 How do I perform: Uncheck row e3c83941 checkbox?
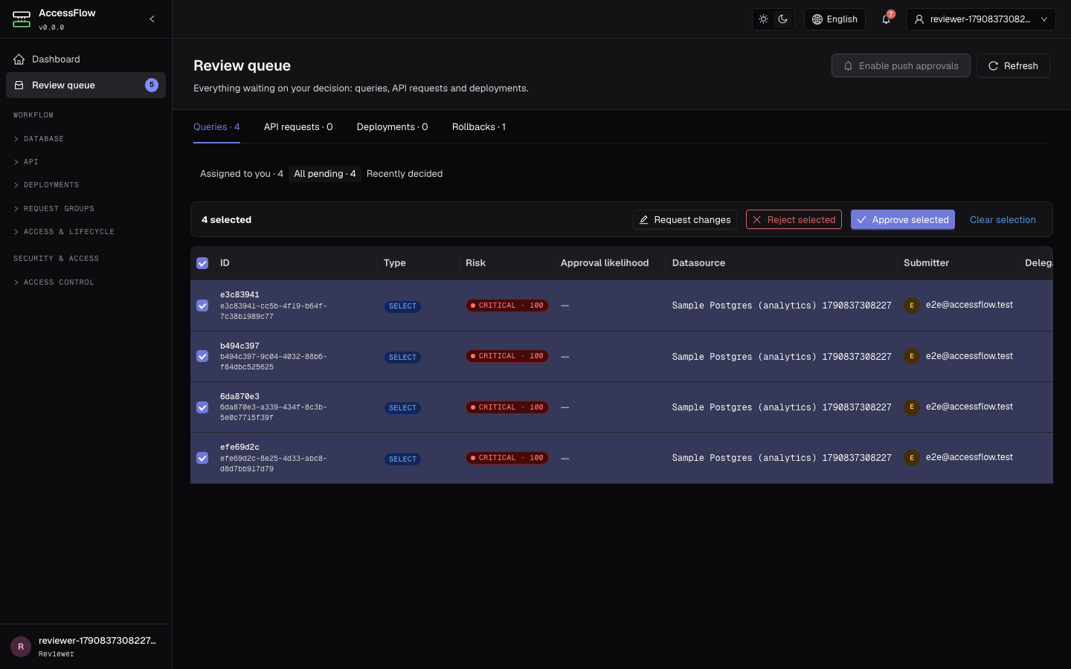coord(202,306)
